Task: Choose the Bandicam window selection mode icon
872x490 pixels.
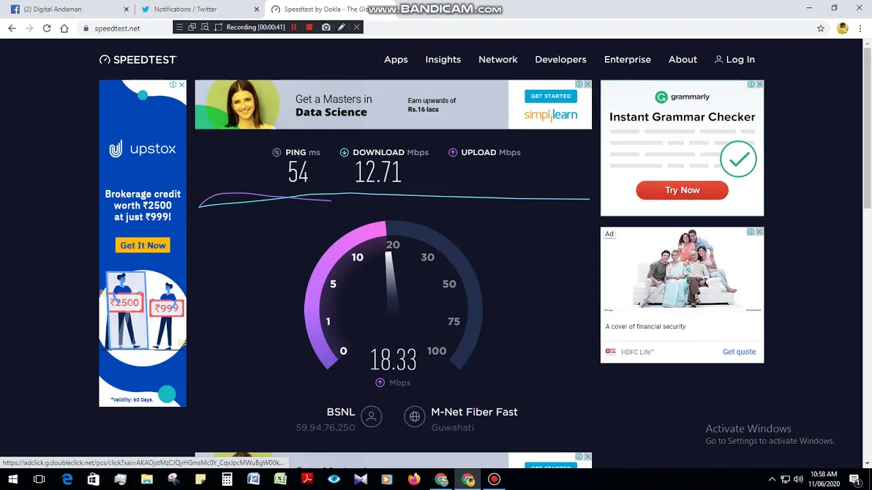Action: click(192, 27)
